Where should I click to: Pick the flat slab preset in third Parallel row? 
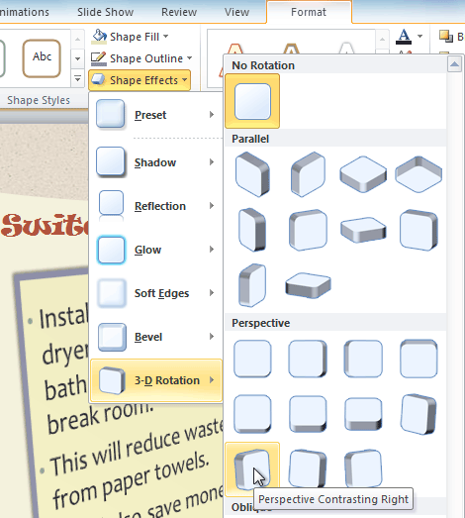[308, 285]
